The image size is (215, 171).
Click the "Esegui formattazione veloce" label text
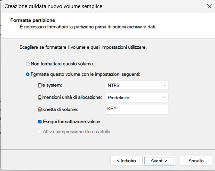click(x=71, y=122)
